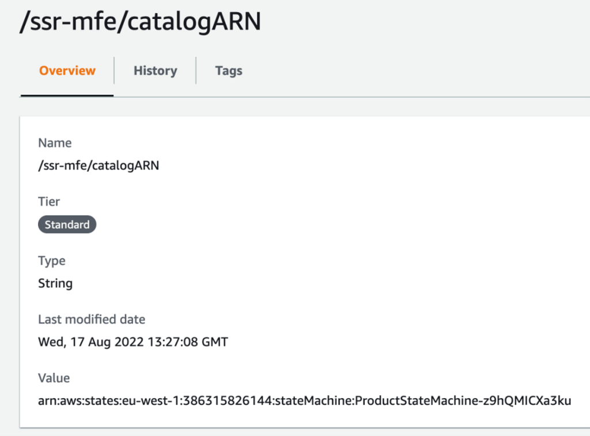
Task: Open the Tags tab
Action: coord(229,70)
